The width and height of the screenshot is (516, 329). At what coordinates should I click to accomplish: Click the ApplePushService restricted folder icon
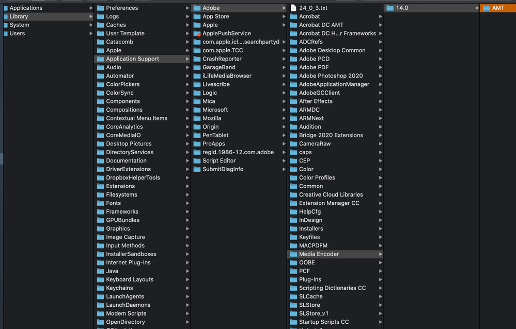197,34
